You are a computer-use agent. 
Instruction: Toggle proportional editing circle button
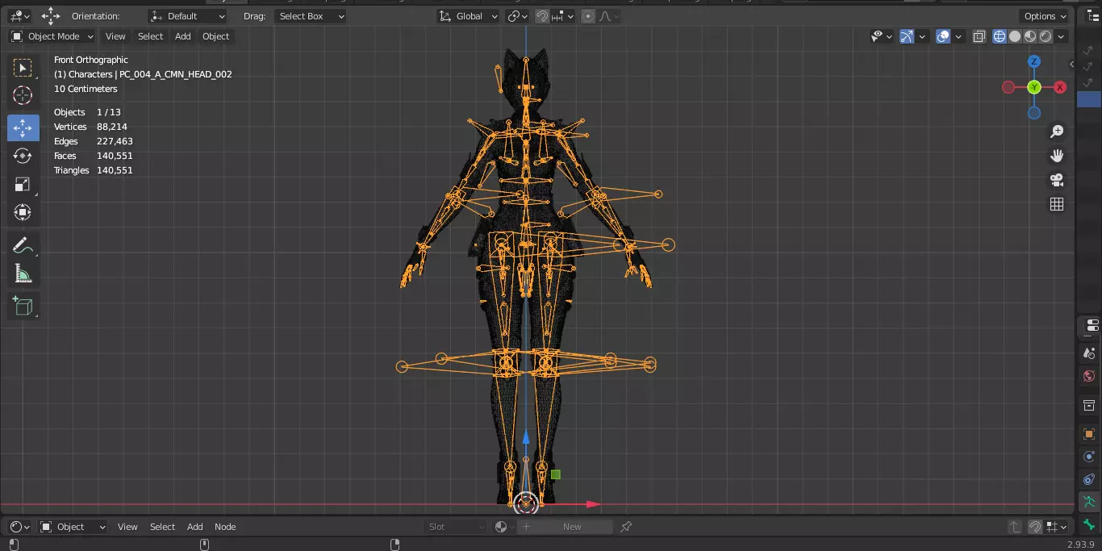pos(588,16)
